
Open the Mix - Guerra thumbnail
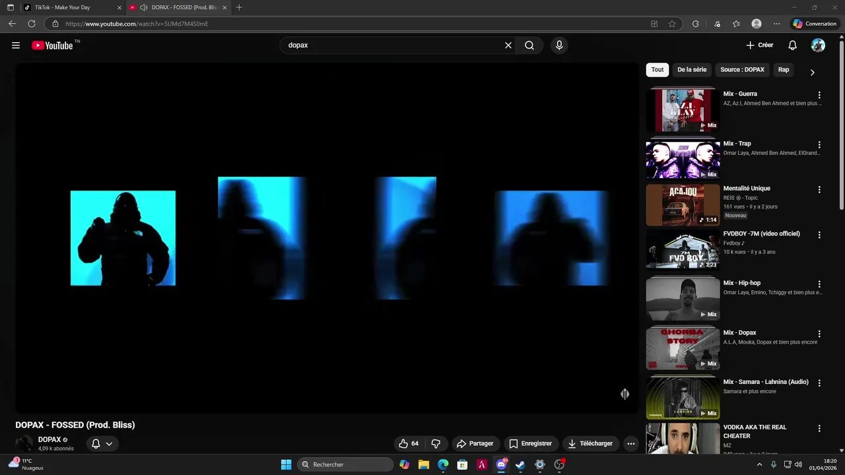[x=683, y=110]
